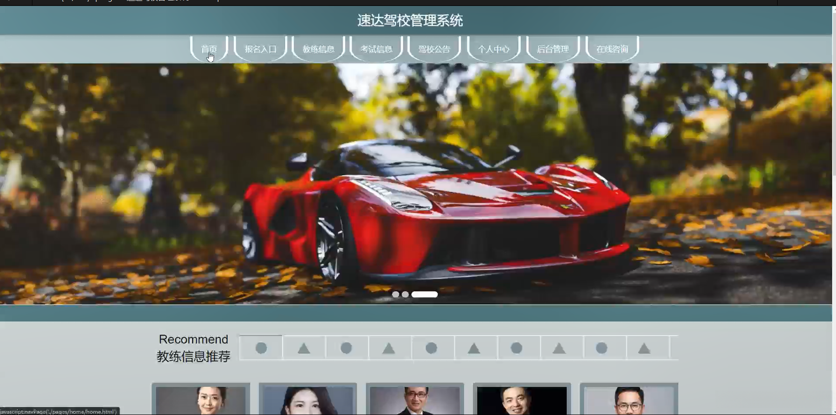836x415 pixels.
Task: Click the 在线咨询 navigation item
Action: coord(612,49)
